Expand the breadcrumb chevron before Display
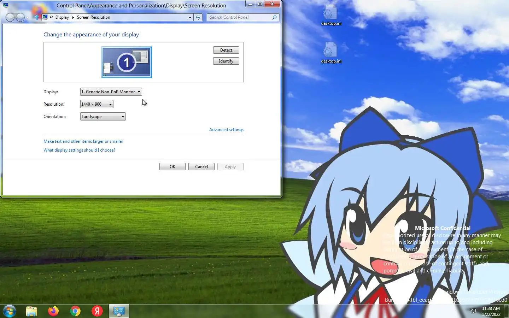The height and width of the screenshot is (318, 509). click(51, 17)
